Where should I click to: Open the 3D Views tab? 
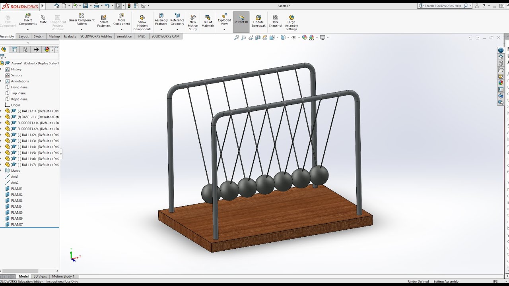pos(40,276)
